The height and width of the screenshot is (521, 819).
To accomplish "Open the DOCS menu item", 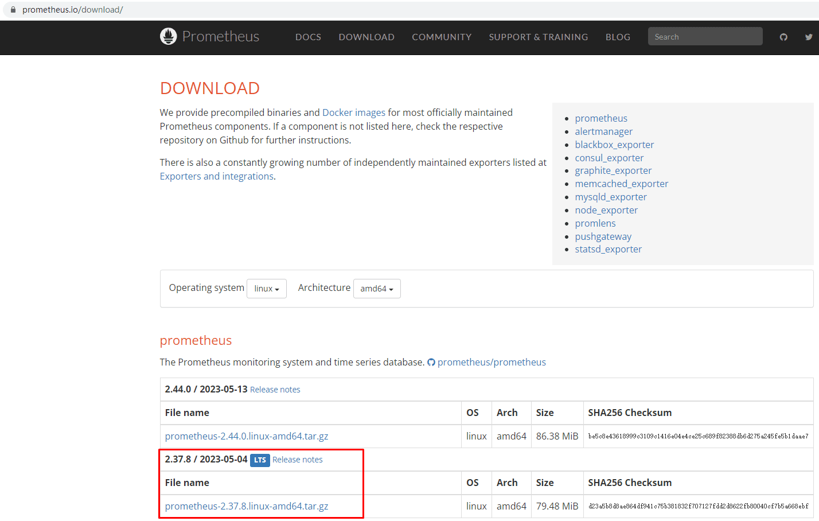I will tap(308, 37).
